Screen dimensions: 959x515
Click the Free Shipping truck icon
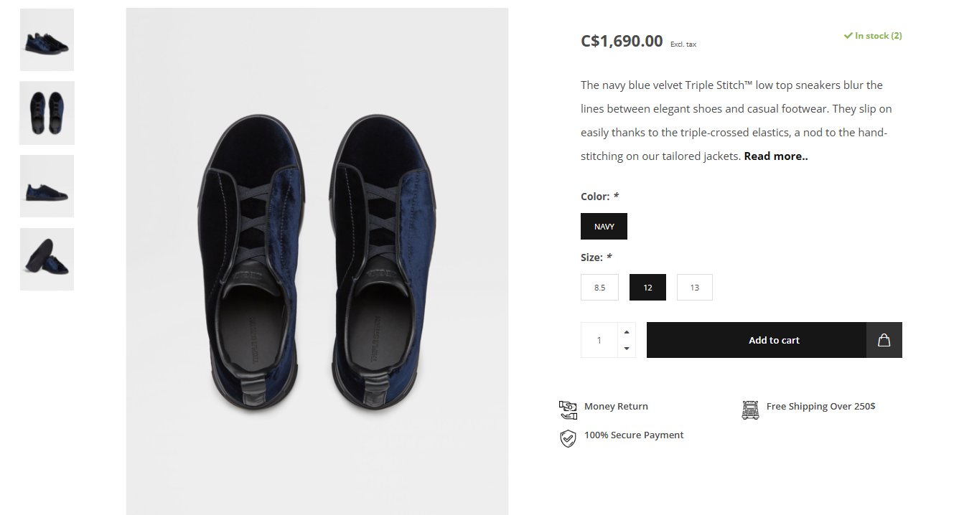(x=750, y=410)
